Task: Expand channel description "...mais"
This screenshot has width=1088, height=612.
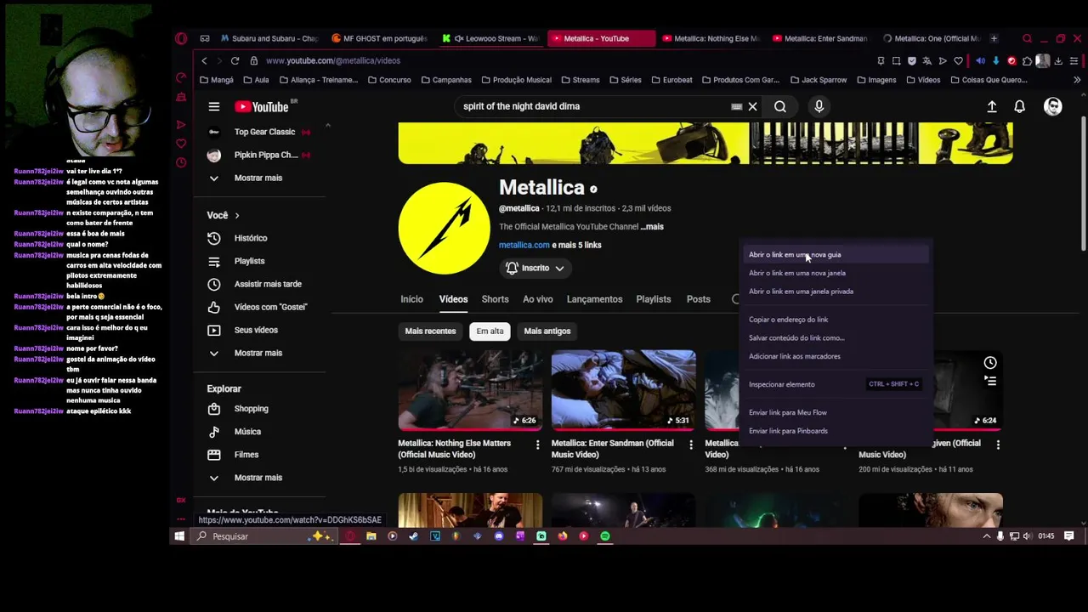Action: coord(652,227)
